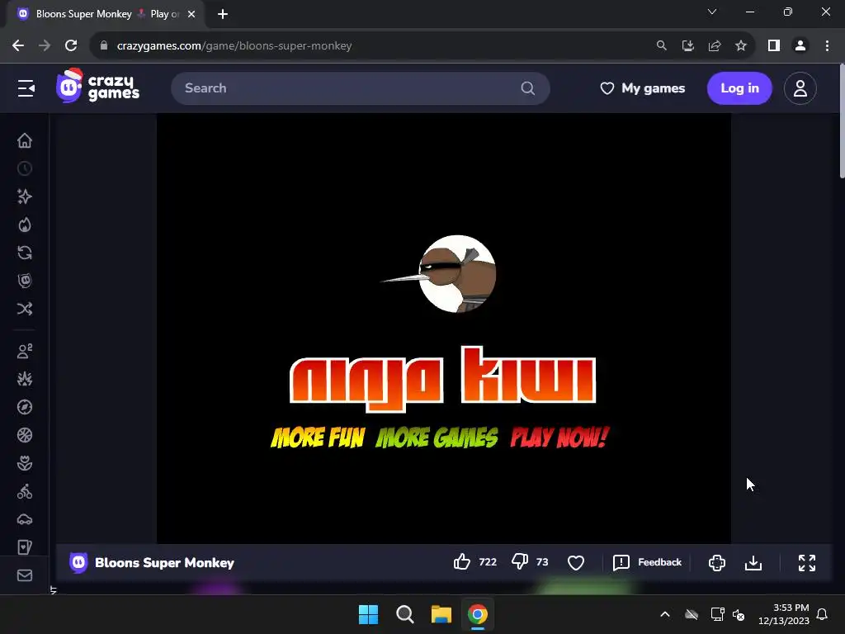View site information lock icon

[104, 46]
